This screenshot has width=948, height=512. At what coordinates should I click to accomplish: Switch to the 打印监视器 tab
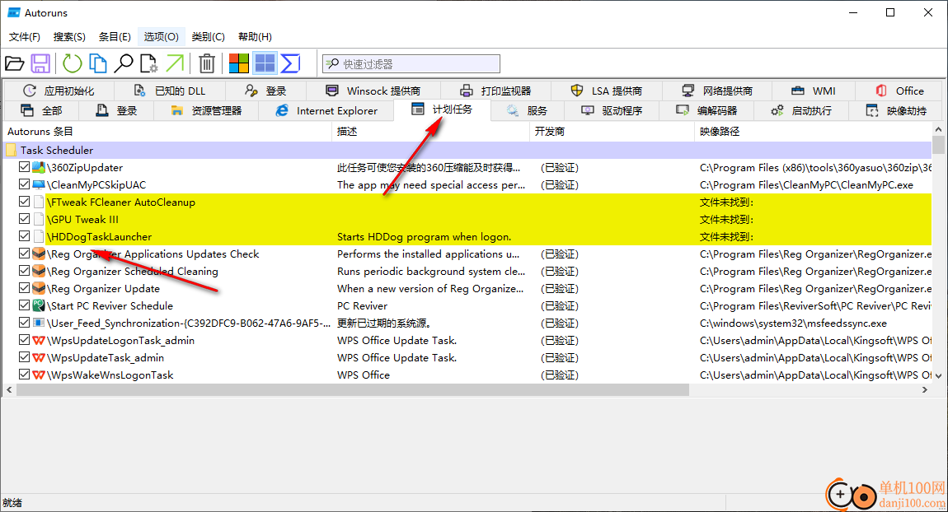pyautogui.click(x=495, y=91)
